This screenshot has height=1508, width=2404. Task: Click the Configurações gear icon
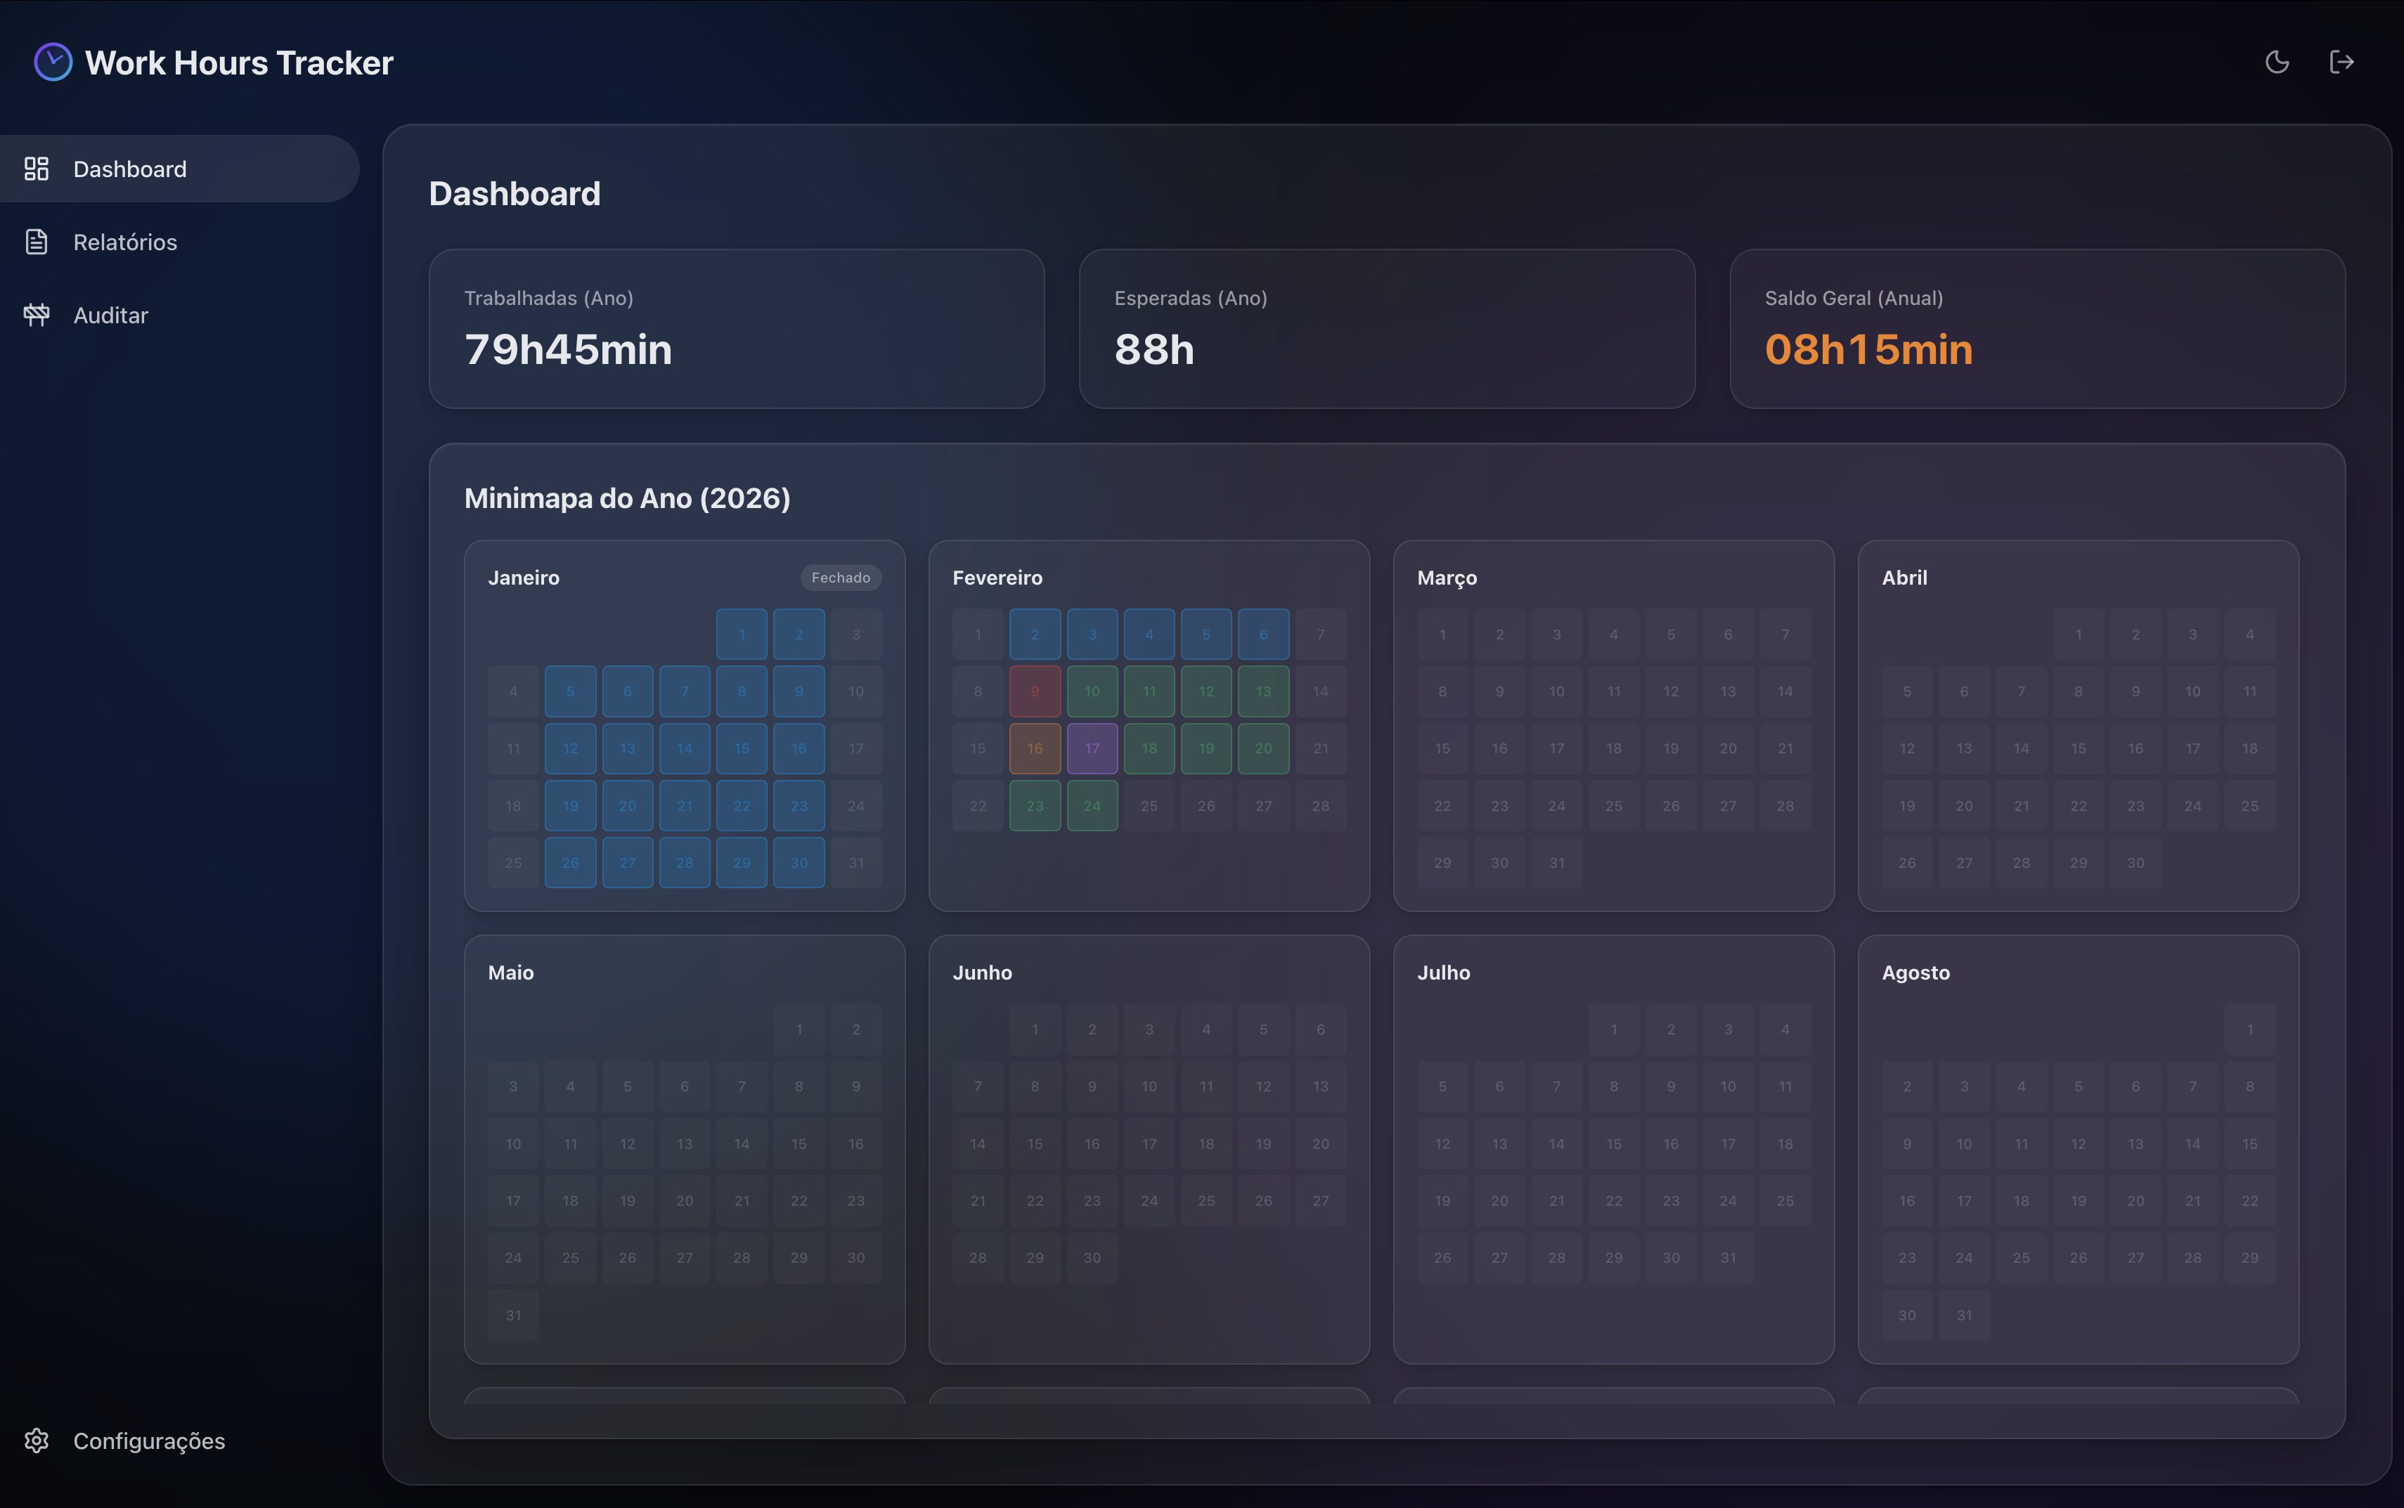point(37,1440)
